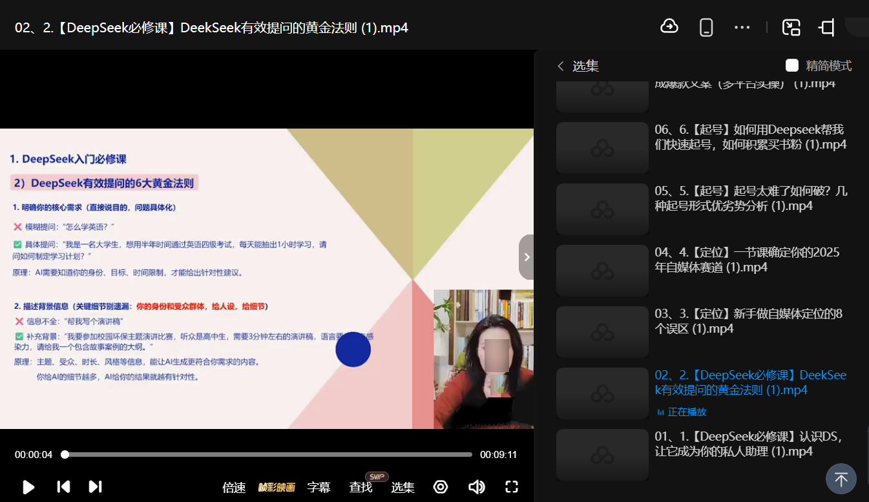Skip to the previous video

tap(63, 486)
